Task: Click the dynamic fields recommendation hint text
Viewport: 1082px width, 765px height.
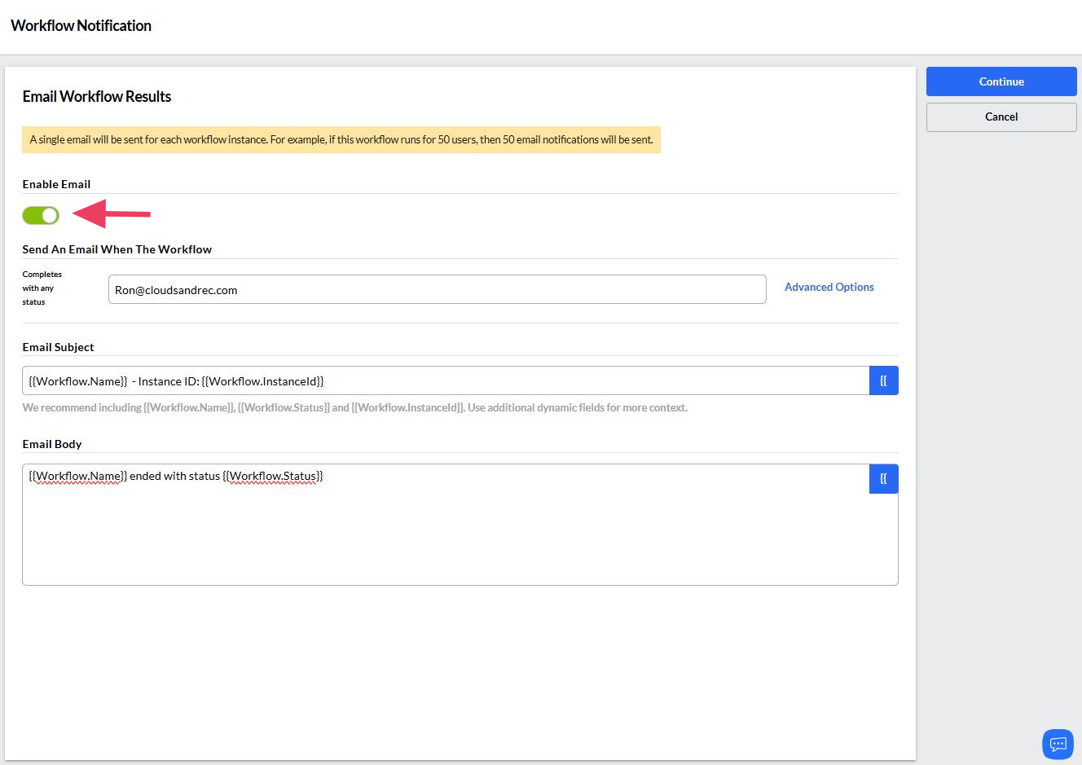Action: point(355,407)
